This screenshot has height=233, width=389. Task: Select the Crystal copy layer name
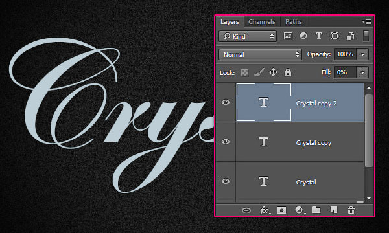[314, 143]
